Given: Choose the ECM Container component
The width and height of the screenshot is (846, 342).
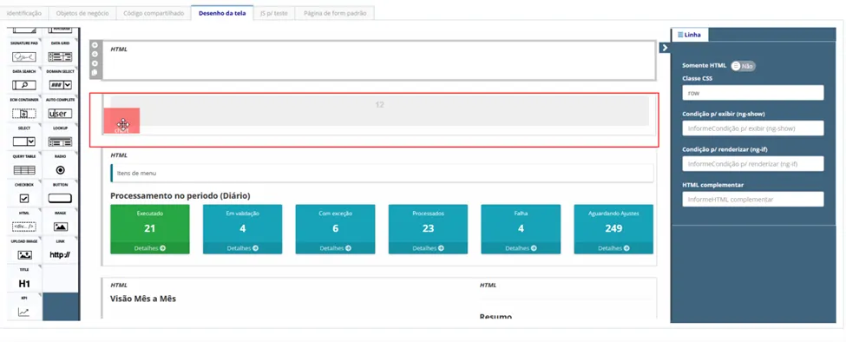Looking at the screenshot, I should tap(23, 109).
